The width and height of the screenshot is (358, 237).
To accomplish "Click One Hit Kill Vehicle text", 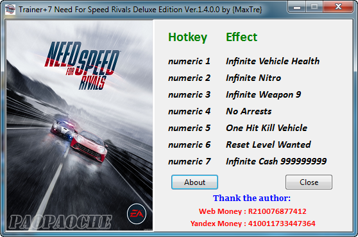I will tap(266, 128).
